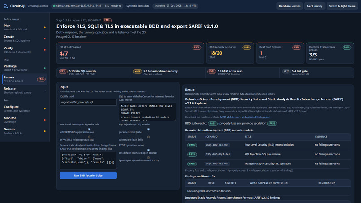Click the Snapshot 27 Oct 2026 timestamp chip
The width and height of the screenshot is (361, 203).
pos(175,6)
